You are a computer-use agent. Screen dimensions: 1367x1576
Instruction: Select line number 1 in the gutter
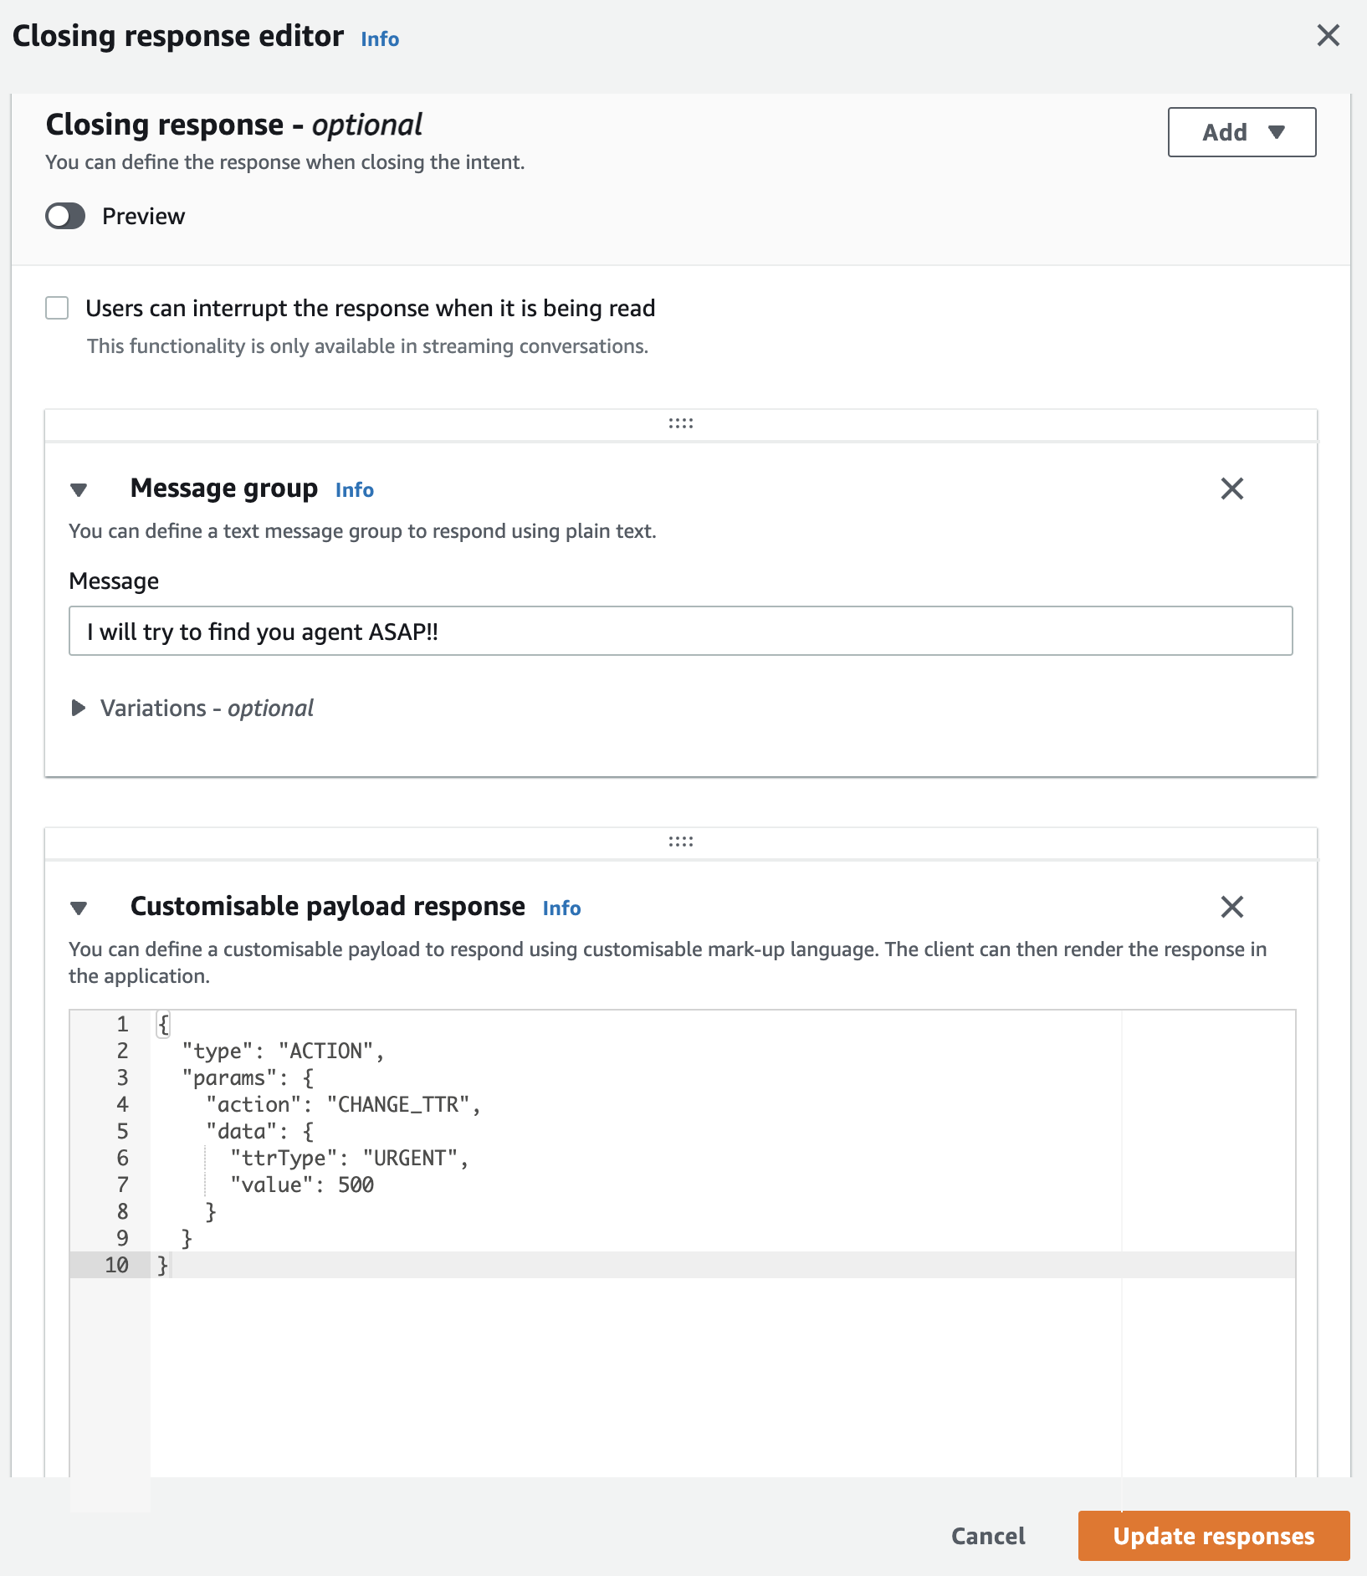123,1024
